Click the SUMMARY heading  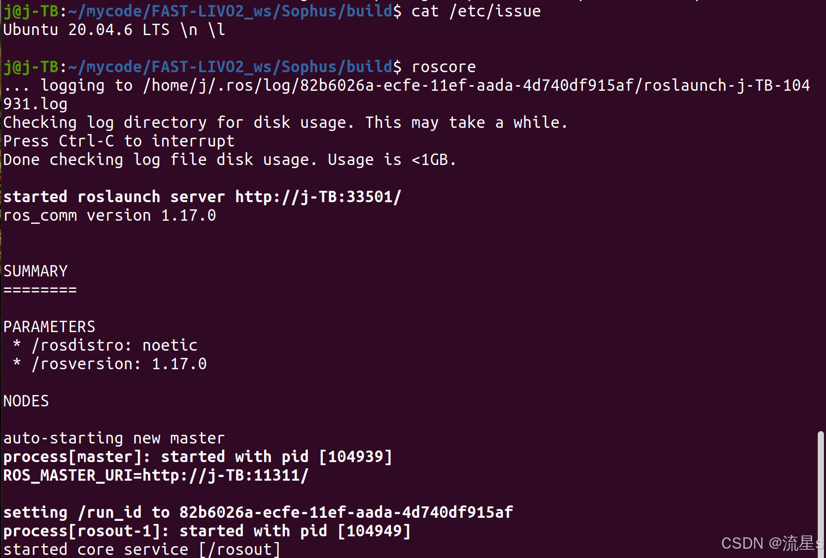click(36, 271)
